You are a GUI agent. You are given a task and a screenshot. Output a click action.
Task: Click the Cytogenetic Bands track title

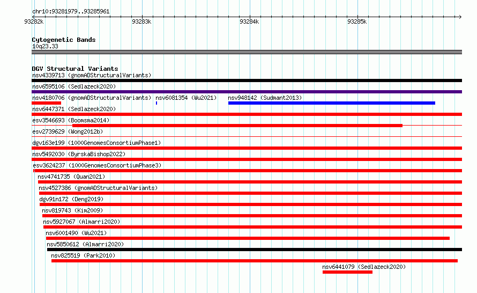click(64, 40)
